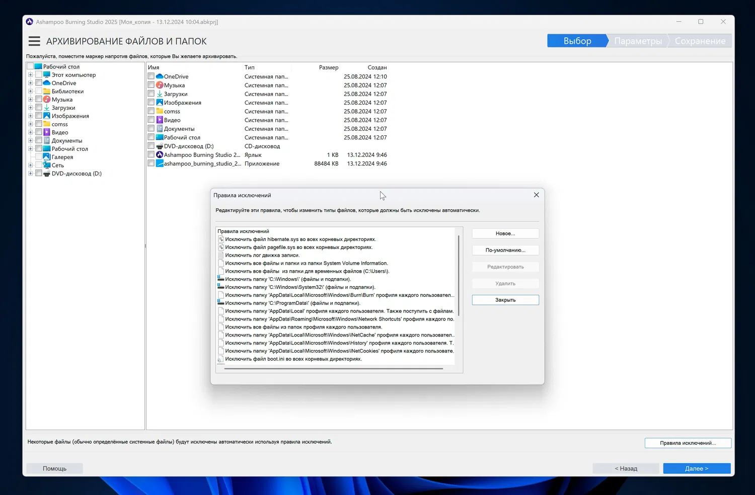Expand the comss tree node
The height and width of the screenshot is (495, 755).
click(31, 124)
